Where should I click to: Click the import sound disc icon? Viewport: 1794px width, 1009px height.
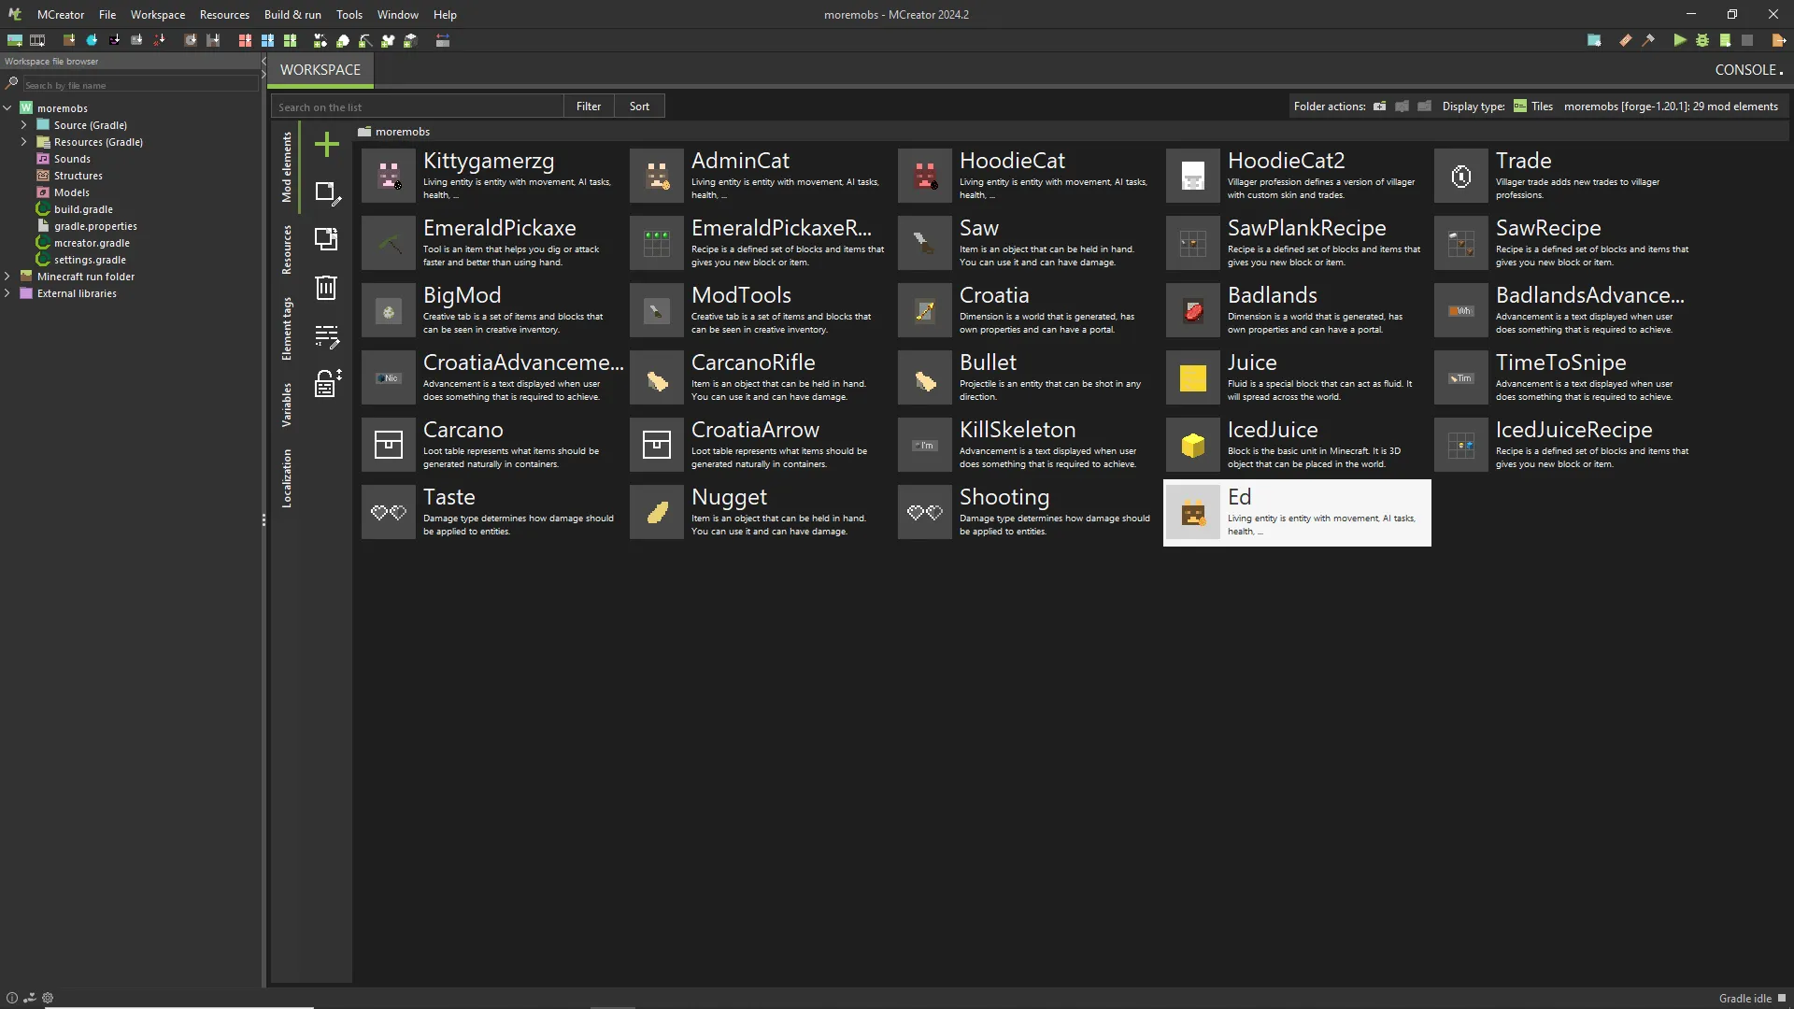click(x=191, y=40)
